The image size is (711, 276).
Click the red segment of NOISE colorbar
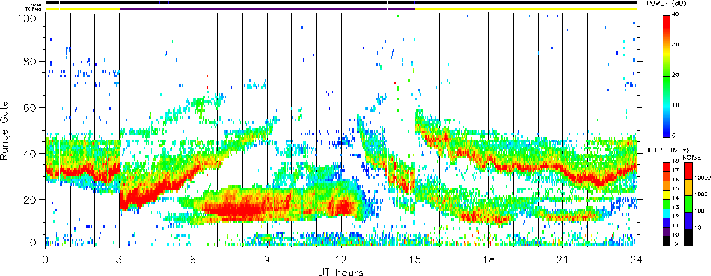point(689,171)
